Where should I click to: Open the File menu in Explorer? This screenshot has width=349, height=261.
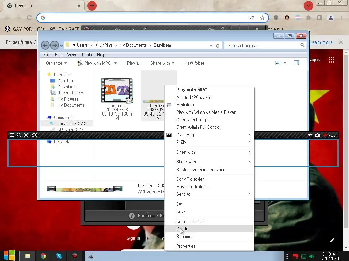[x=46, y=55]
